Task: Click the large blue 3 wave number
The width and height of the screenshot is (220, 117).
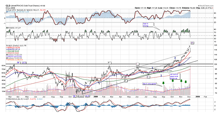Action: (x=175, y=58)
